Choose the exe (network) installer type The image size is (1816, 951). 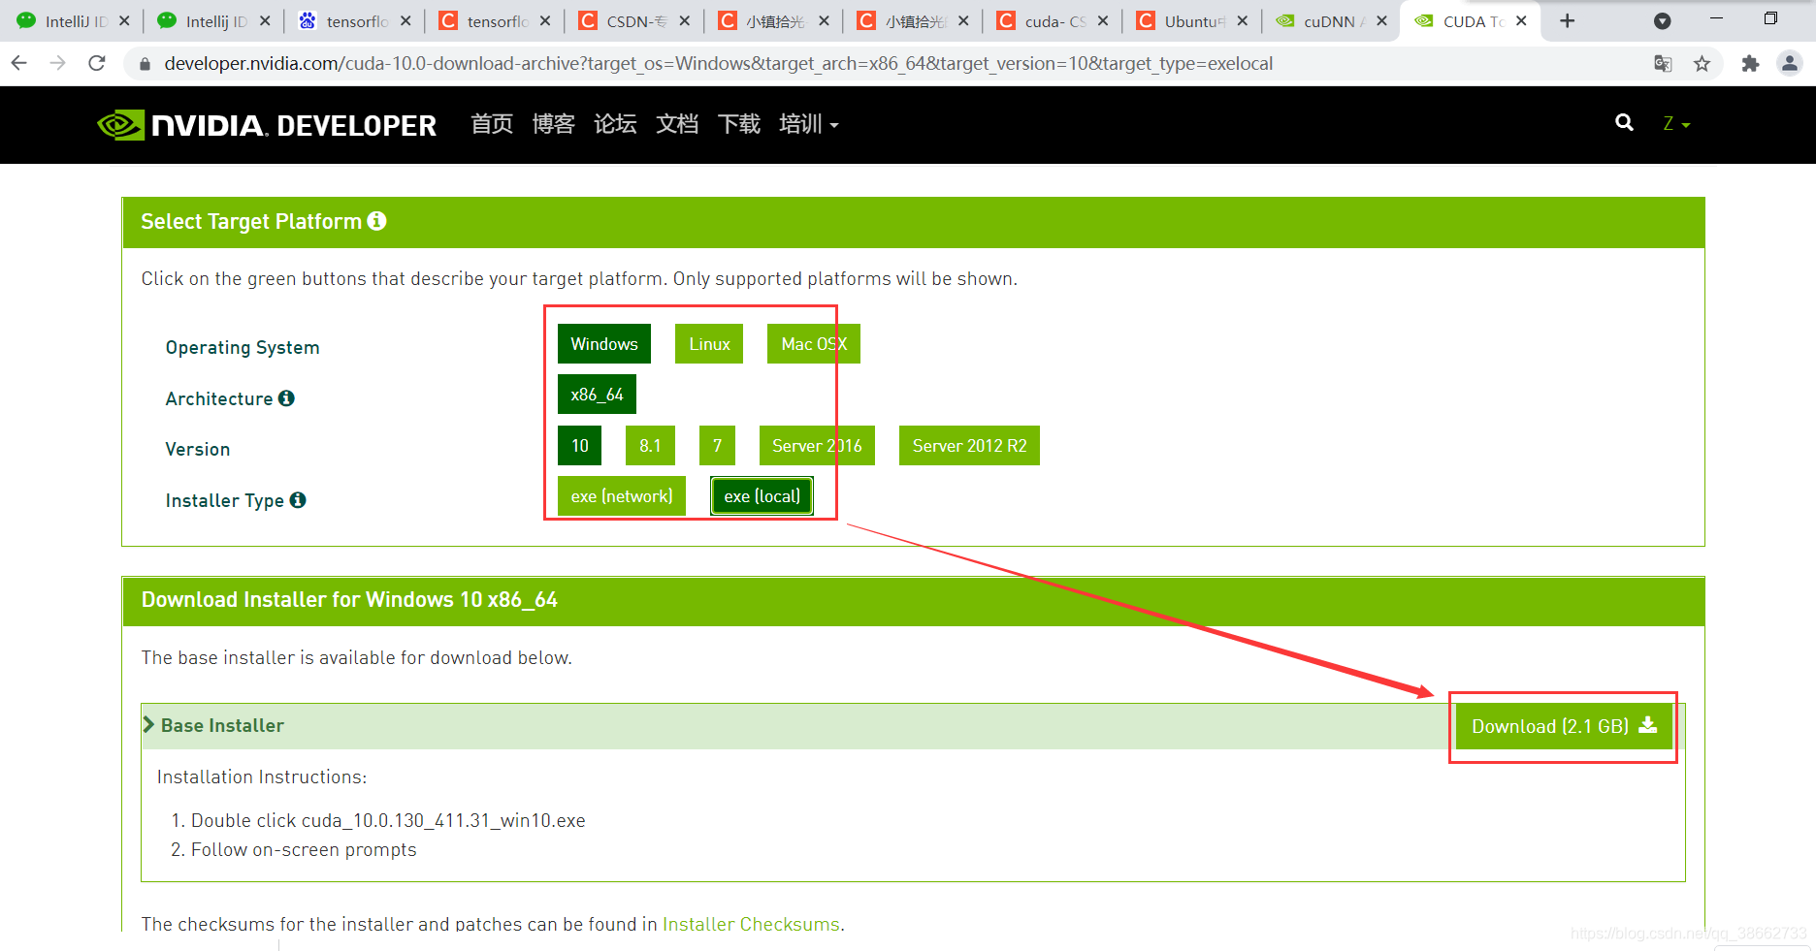[622, 496]
